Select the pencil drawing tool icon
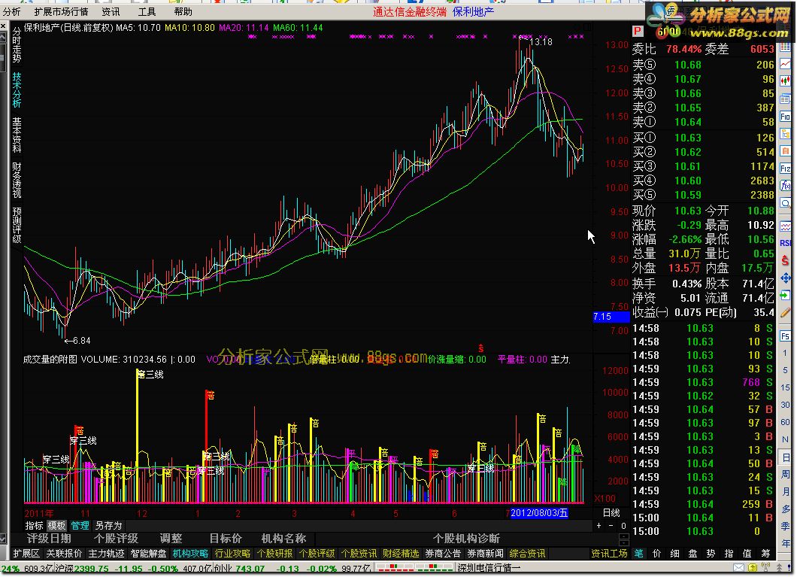 tap(785, 312)
